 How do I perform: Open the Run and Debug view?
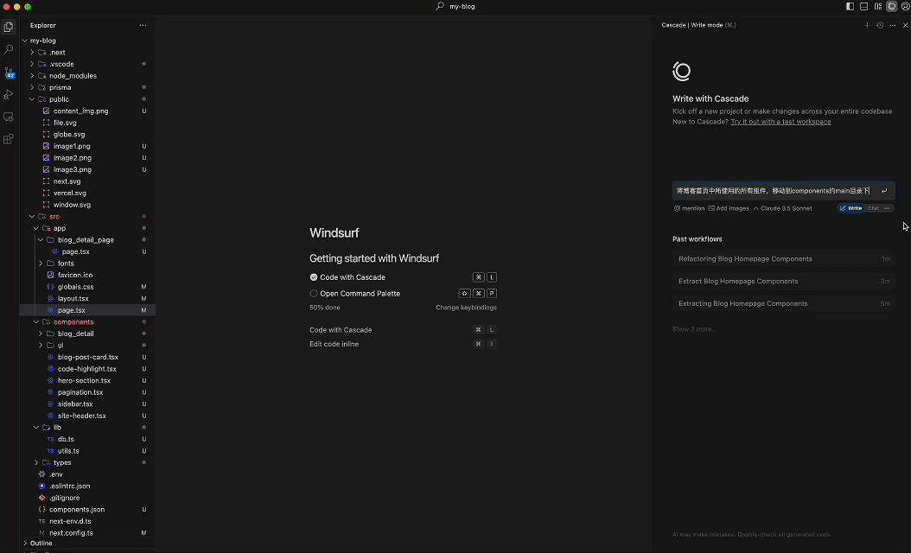(x=8, y=94)
